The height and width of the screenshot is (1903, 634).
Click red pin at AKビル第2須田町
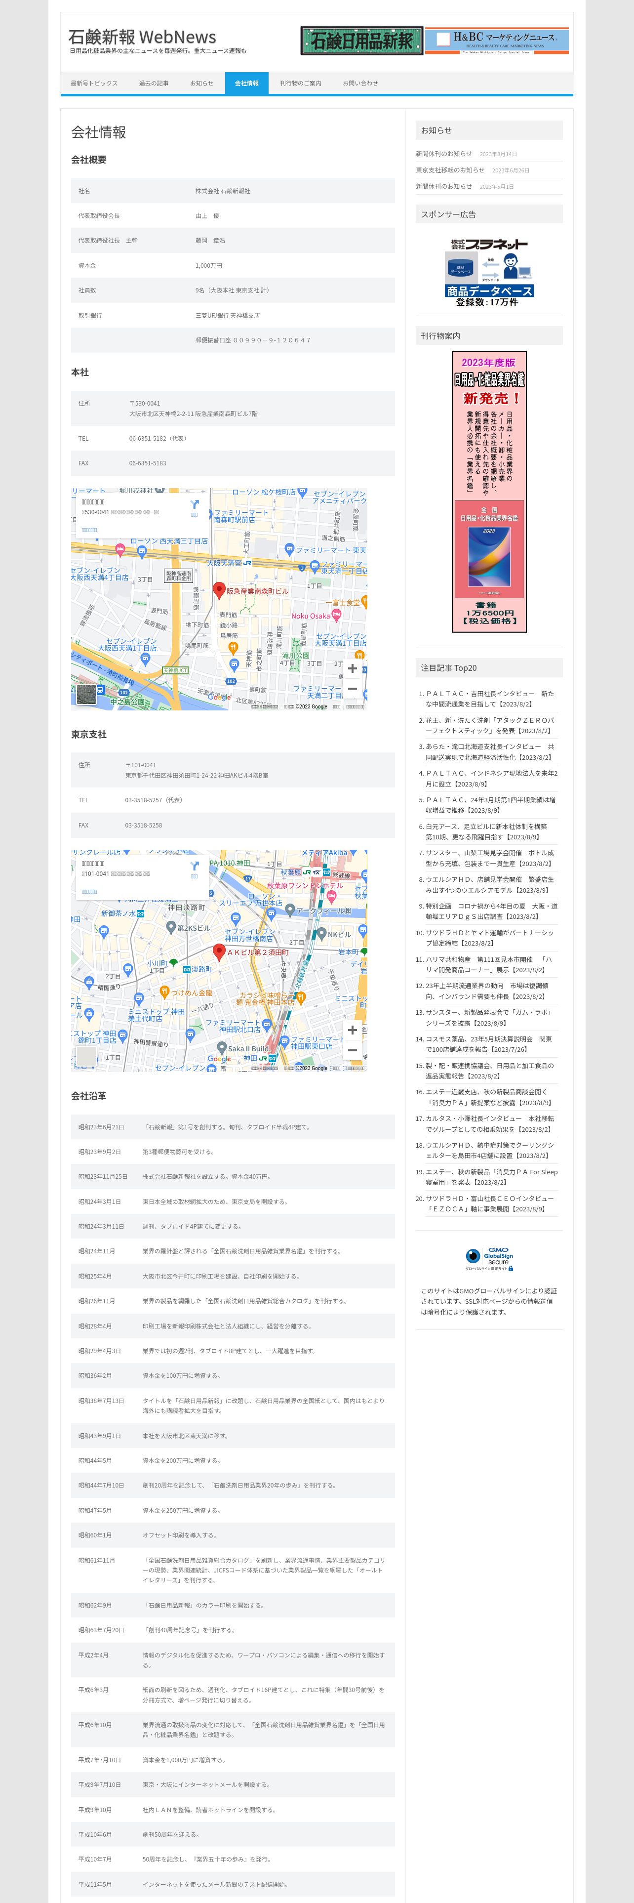point(218,952)
